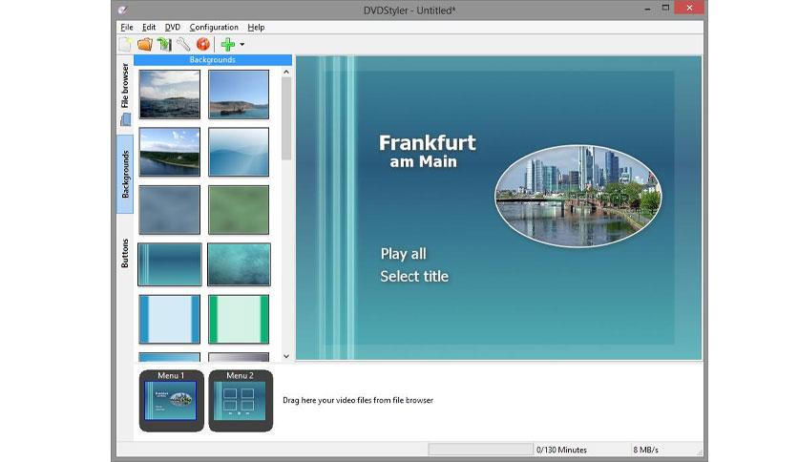Image resolution: width=798 pixels, height=462 pixels.
Task: Select the Menu 1 thumbnail
Action: pyautogui.click(x=171, y=401)
